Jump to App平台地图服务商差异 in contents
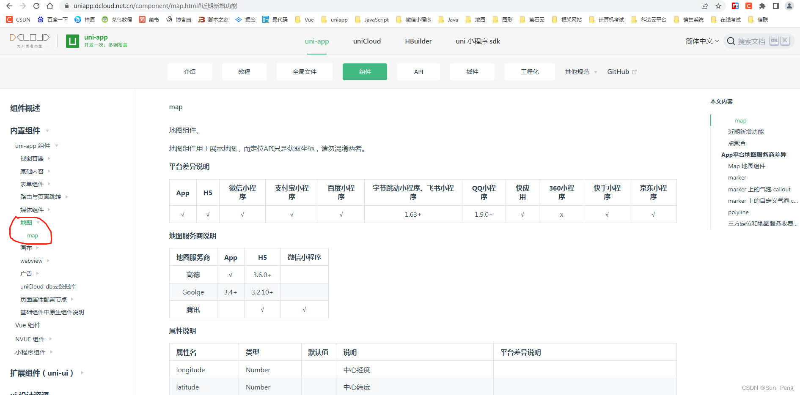Image resolution: width=800 pixels, height=395 pixels. pyautogui.click(x=754, y=155)
